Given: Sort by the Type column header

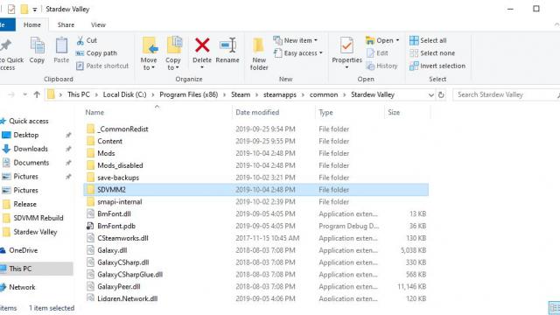Looking at the screenshot, I should coord(325,113).
